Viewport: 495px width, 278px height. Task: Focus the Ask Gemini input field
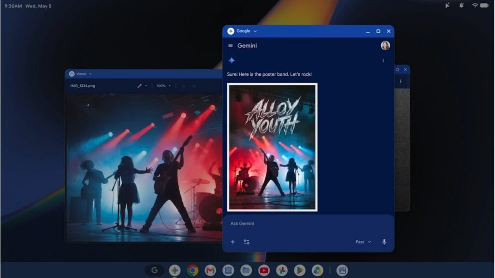tap(308, 223)
